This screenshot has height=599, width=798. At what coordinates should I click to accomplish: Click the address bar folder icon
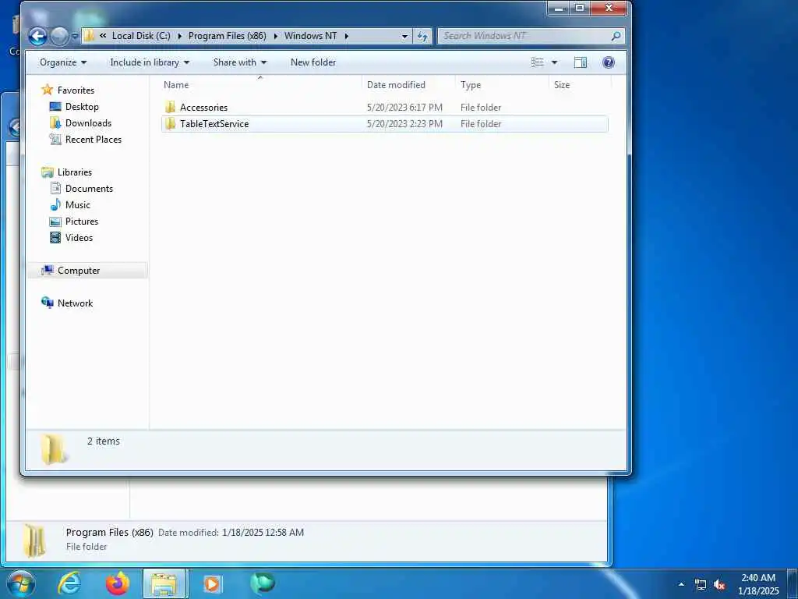click(90, 36)
